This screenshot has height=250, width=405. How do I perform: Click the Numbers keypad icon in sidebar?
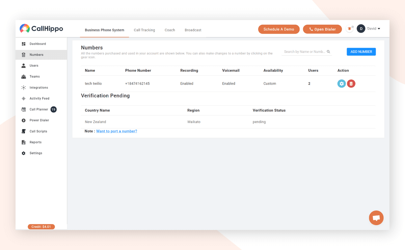[x=24, y=55]
